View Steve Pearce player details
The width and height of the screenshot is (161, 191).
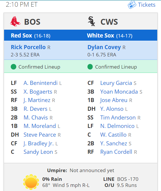point(40,135)
